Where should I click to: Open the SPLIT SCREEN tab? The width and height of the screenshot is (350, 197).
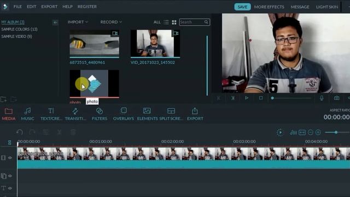point(171,114)
